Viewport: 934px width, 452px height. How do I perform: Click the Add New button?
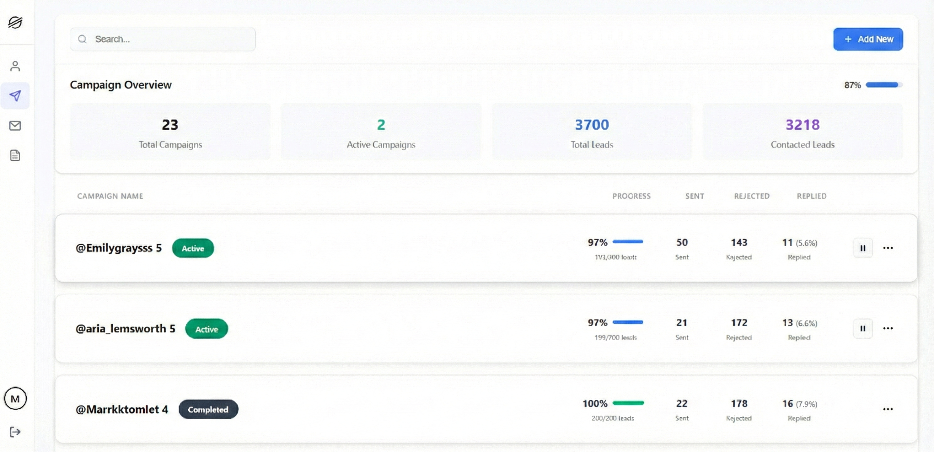868,39
